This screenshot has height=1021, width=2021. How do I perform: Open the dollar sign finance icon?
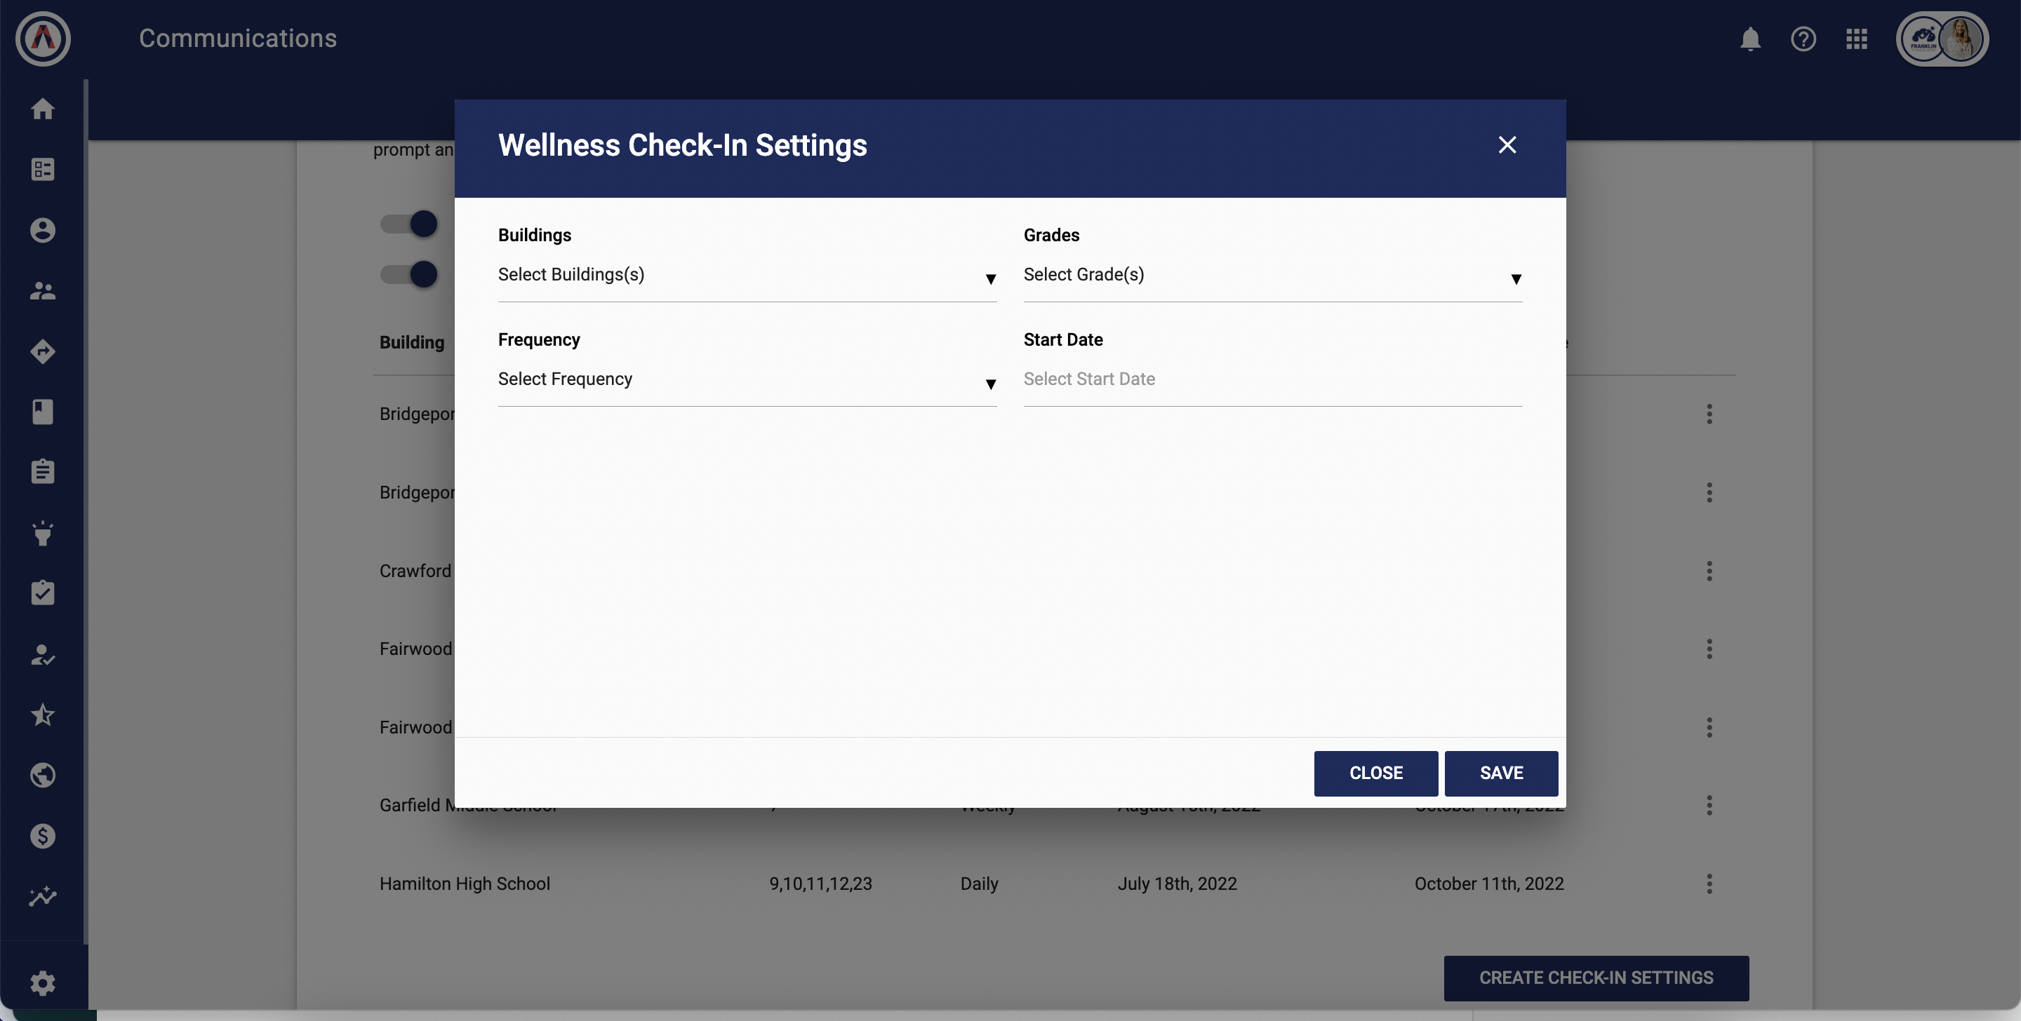[x=42, y=836]
